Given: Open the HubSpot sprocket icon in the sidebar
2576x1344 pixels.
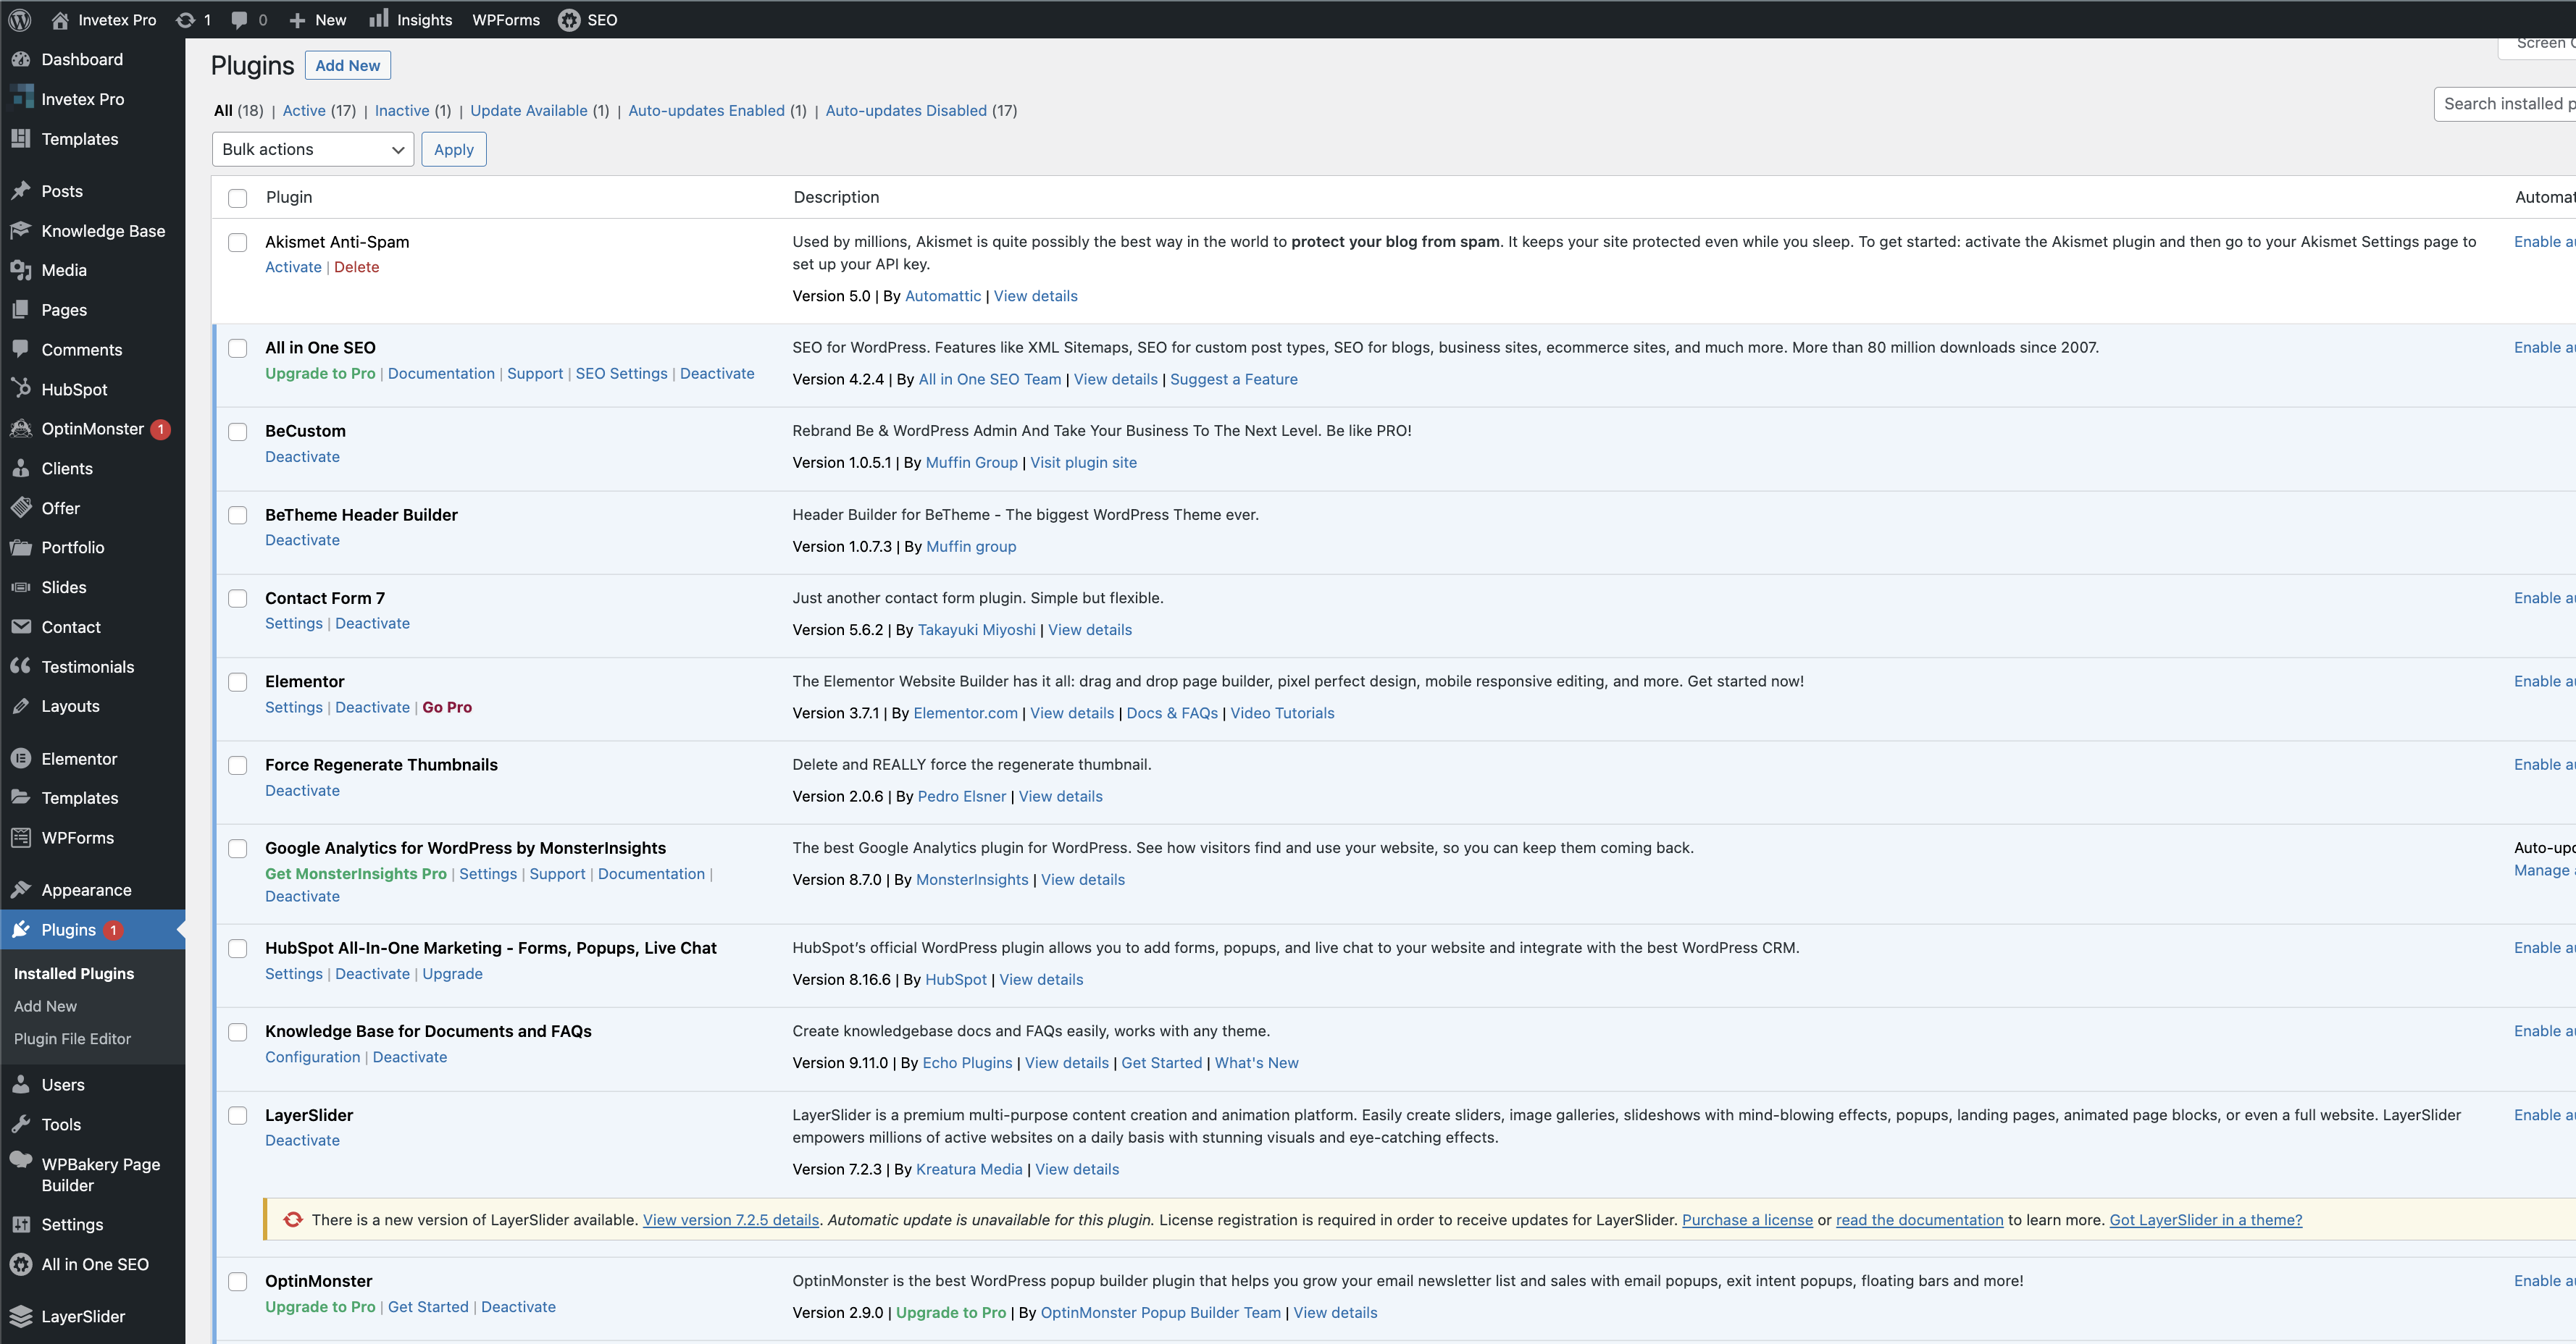Looking at the screenshot, I should coord(21,389).
